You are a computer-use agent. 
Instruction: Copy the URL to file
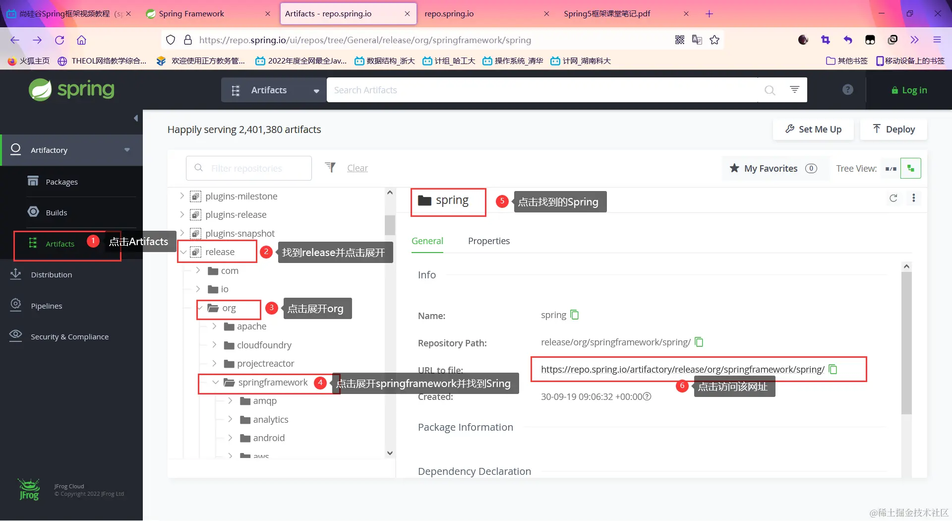(x=833, y=369)
